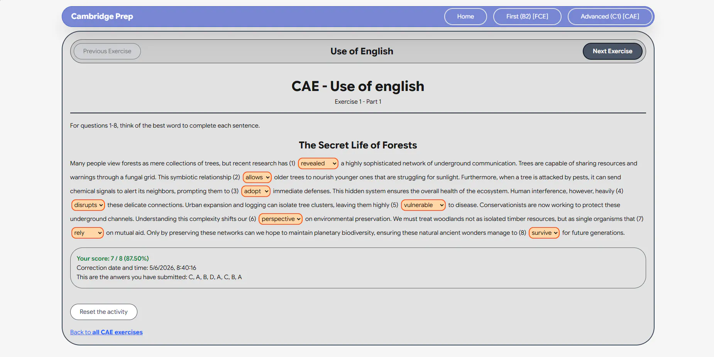Click the submitted answers line 'C, A, B, D, A, C, B, A'
This screenshot has height=357, width=714.
(x=159, y=277)
